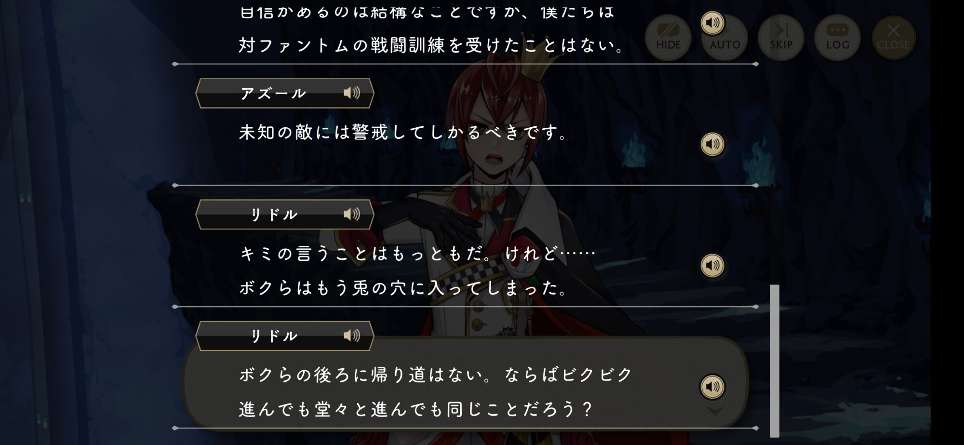This screenshot has height=445, width=964.
Task: Click the ボクらはもう兎の穴に入ってしまった line
Action: pyautogui.click(x=403, y=288)
